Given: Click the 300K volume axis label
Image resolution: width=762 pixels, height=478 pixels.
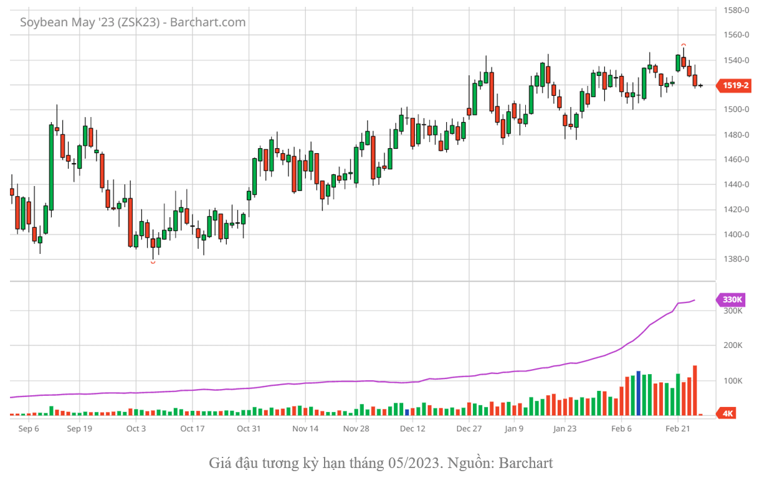Looking at the screenshot, I should click(x=733, y=311).
